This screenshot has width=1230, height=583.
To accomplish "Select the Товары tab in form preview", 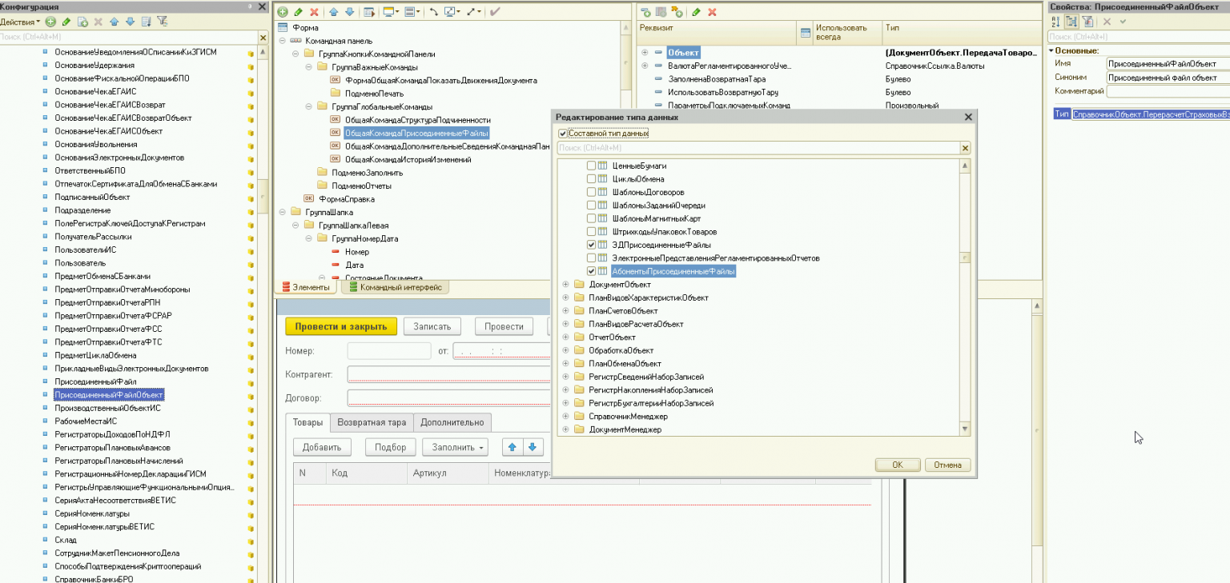I will pyautogui.click(x=307, y=422).
